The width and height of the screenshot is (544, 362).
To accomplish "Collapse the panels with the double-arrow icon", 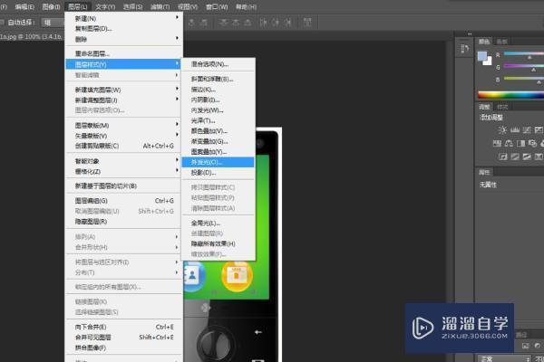I will point(470,34).
